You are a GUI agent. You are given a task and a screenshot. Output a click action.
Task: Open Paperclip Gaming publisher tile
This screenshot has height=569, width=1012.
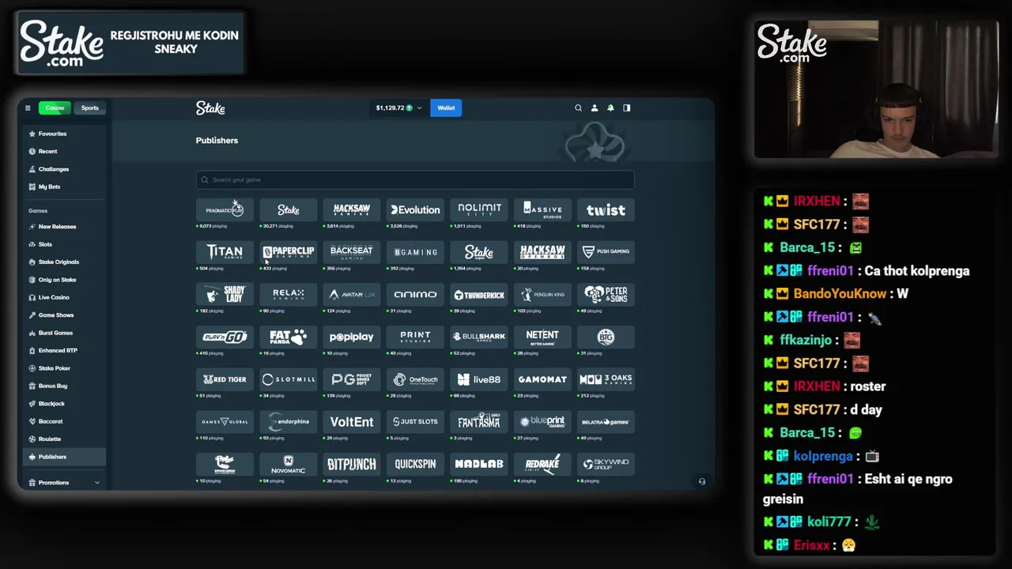point(289,252)
